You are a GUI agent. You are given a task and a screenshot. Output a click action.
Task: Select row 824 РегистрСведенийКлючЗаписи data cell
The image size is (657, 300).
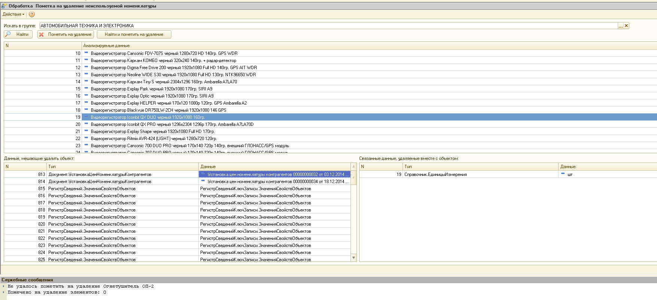(275, 253)
